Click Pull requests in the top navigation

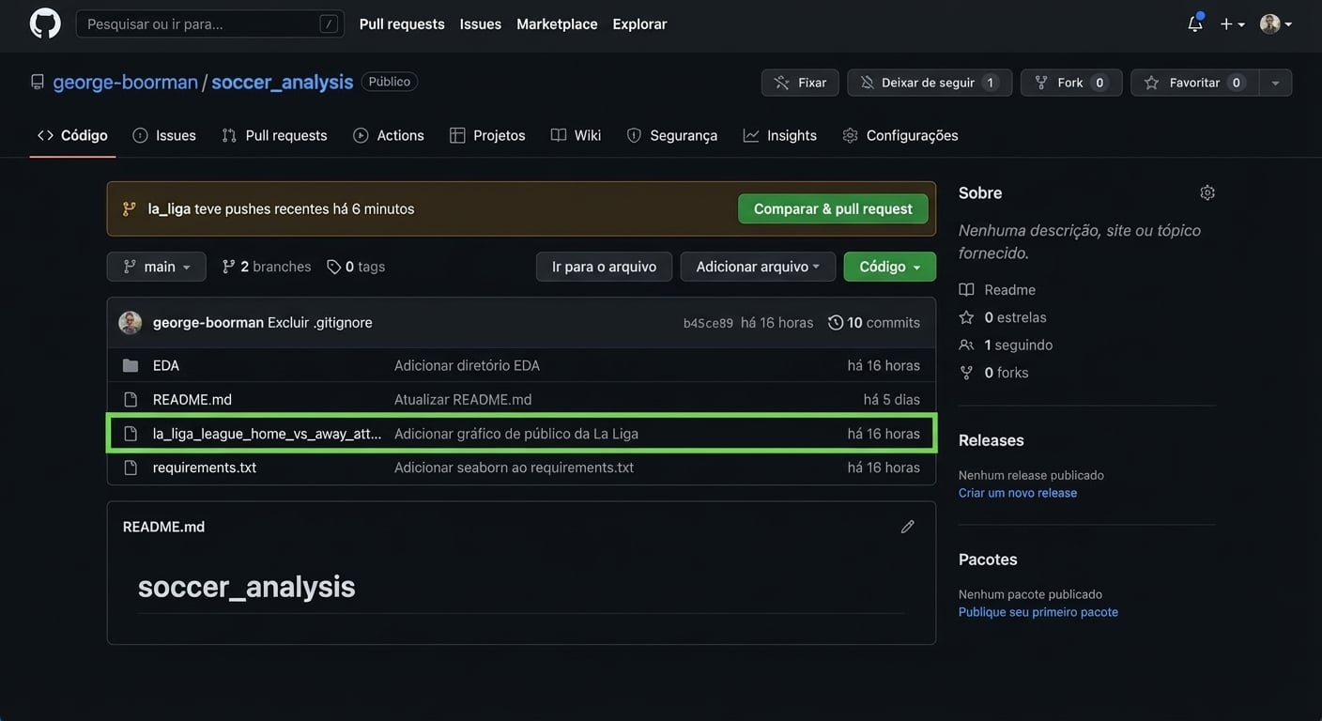[402, 24]
